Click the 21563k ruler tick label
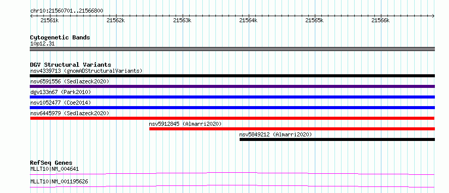 point(183,20)
